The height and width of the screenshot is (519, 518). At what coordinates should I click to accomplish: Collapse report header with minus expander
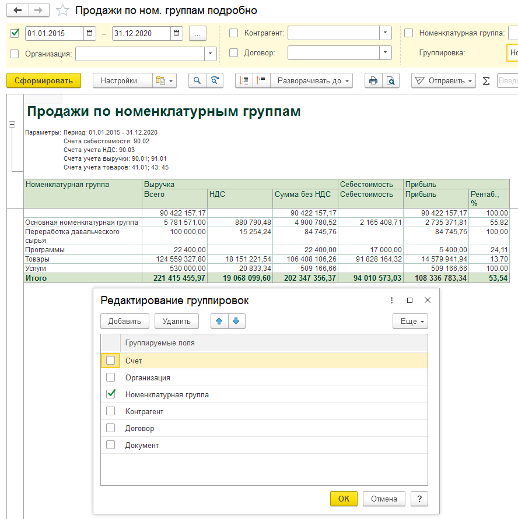point(11,125)
